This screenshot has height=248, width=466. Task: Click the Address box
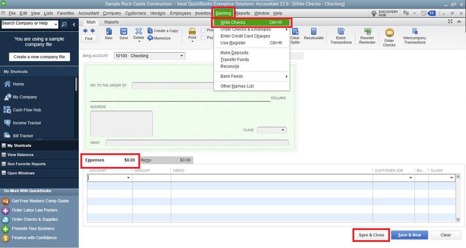121,124
